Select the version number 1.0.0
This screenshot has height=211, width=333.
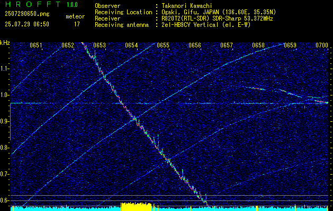tap(72, 5)
